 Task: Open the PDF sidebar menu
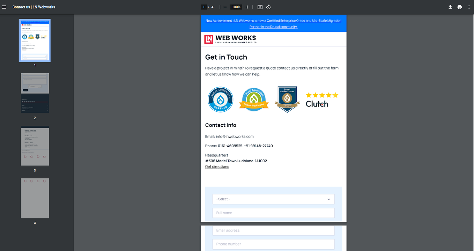[x=4, y=7]
